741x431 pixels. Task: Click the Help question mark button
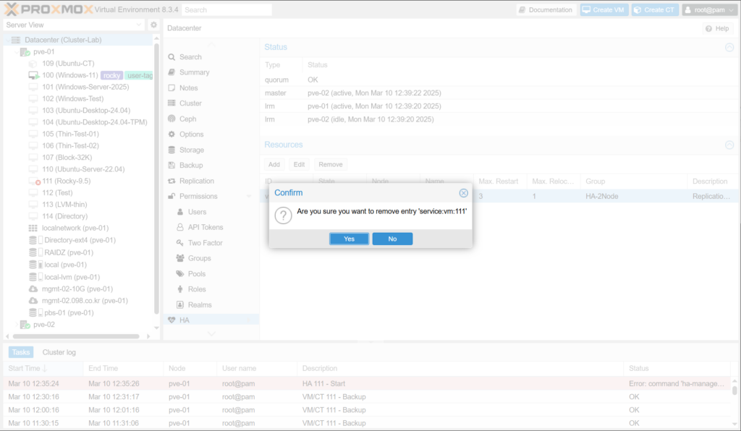click(x=716, y=28)
